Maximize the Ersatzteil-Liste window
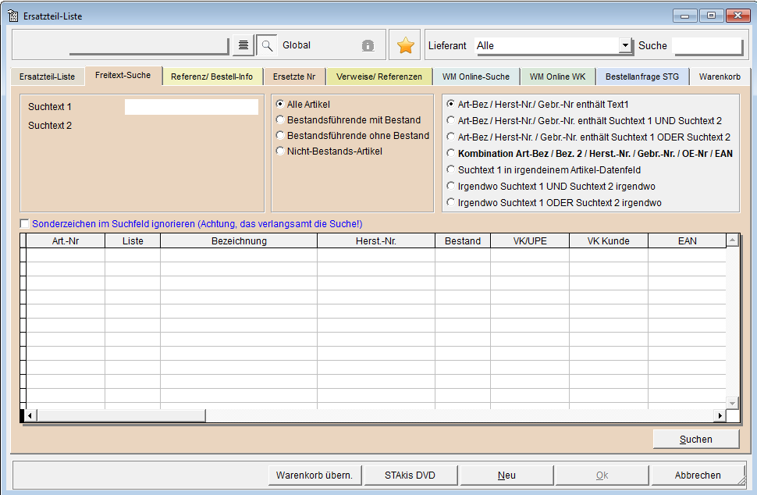This screenshot has width=757, height=495. (711, 16)
